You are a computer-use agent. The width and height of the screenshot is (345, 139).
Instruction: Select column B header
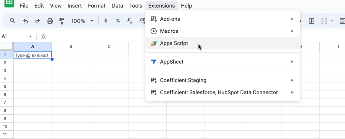click(71, 47)
